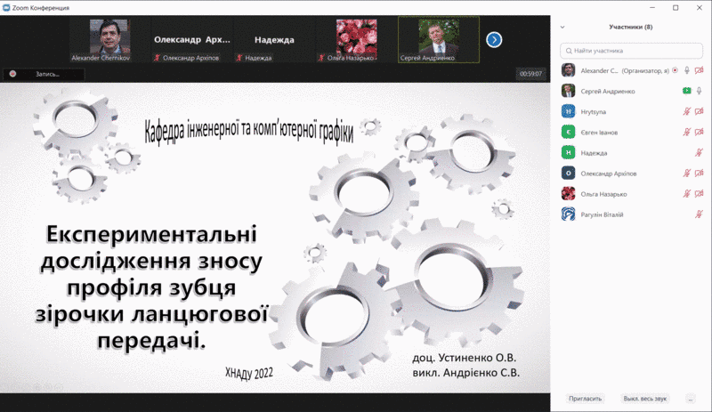This screenshot has width=712, height=412.
Task: Click the recording indicator next to Alexander C...
Action: pyautogui.click(x=675, y=69)
